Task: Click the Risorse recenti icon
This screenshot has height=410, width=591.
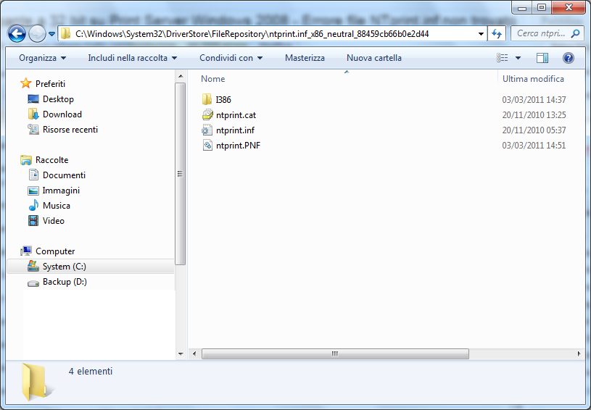Action: point(33,130)
